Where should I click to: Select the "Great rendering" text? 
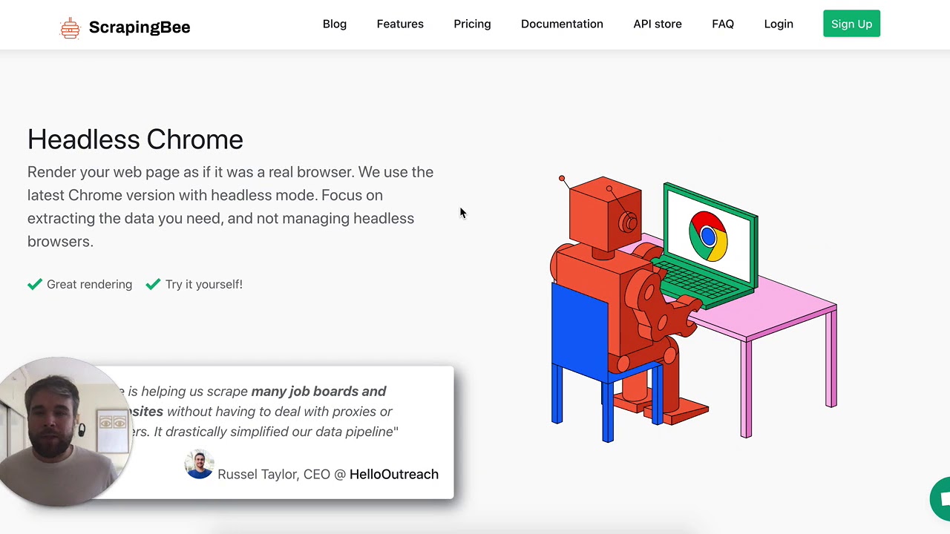[x=89, y=284]
